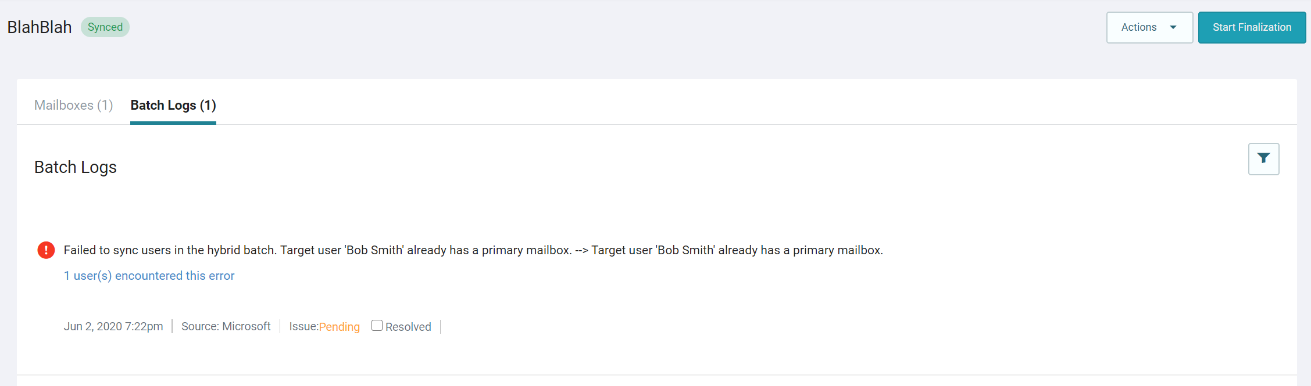Select the Batch Logs (1) tab
The width and height of the screenshot is (1311, 386).
click(x=173, y=105)
